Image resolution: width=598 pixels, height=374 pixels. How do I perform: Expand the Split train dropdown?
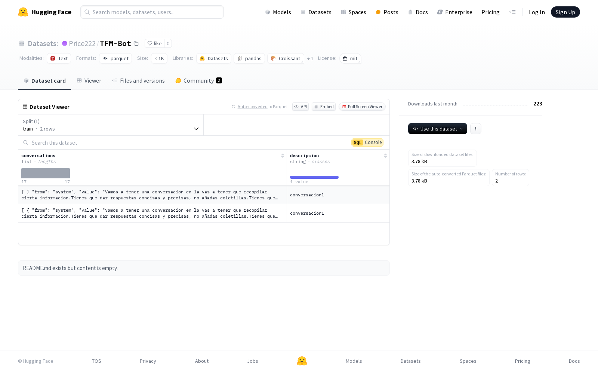pyautogui.click(x=111, y=125)
